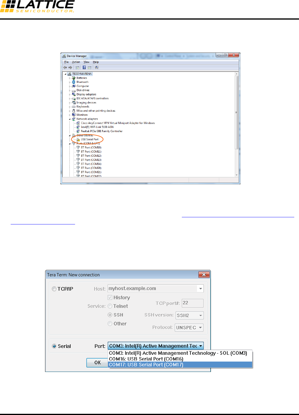The width and height of the screenshot is (299, 415).
Task: Click OK in Tera Term dialog
Action: tap(97, 362)
